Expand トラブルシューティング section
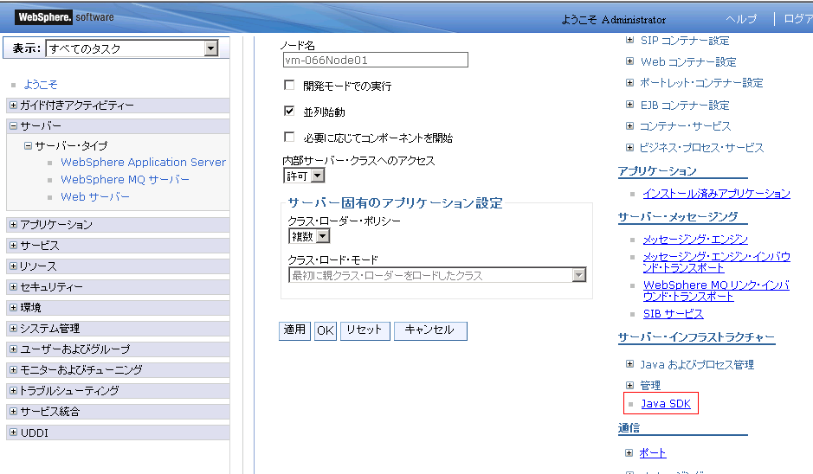The height and width of the screenshot is (474, 813). [x=14, y=391]
